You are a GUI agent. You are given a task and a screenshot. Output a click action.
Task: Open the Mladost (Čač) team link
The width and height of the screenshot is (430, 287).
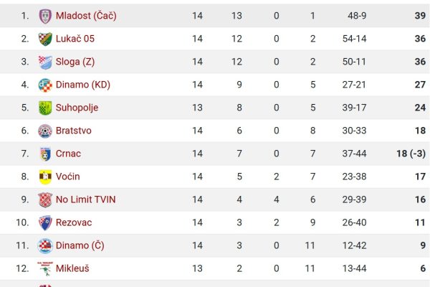pos(86,16)
